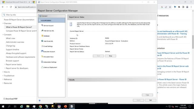This screenshot has height=109, width=194.
Task: Open Hardware and software requirements article
Action: 20,57
